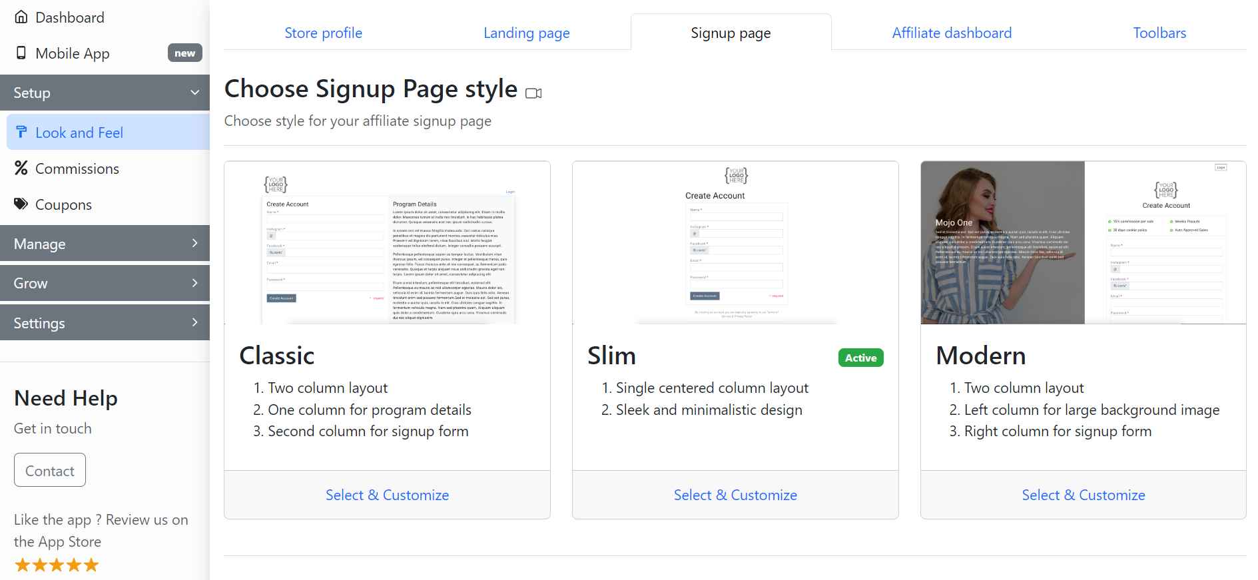Click the Commissions percent icon
Screen dimensions: 1258x580
21,168
